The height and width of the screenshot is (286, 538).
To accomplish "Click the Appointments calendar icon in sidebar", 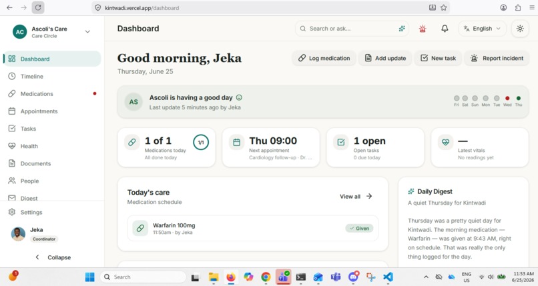I will click(11, 111).
